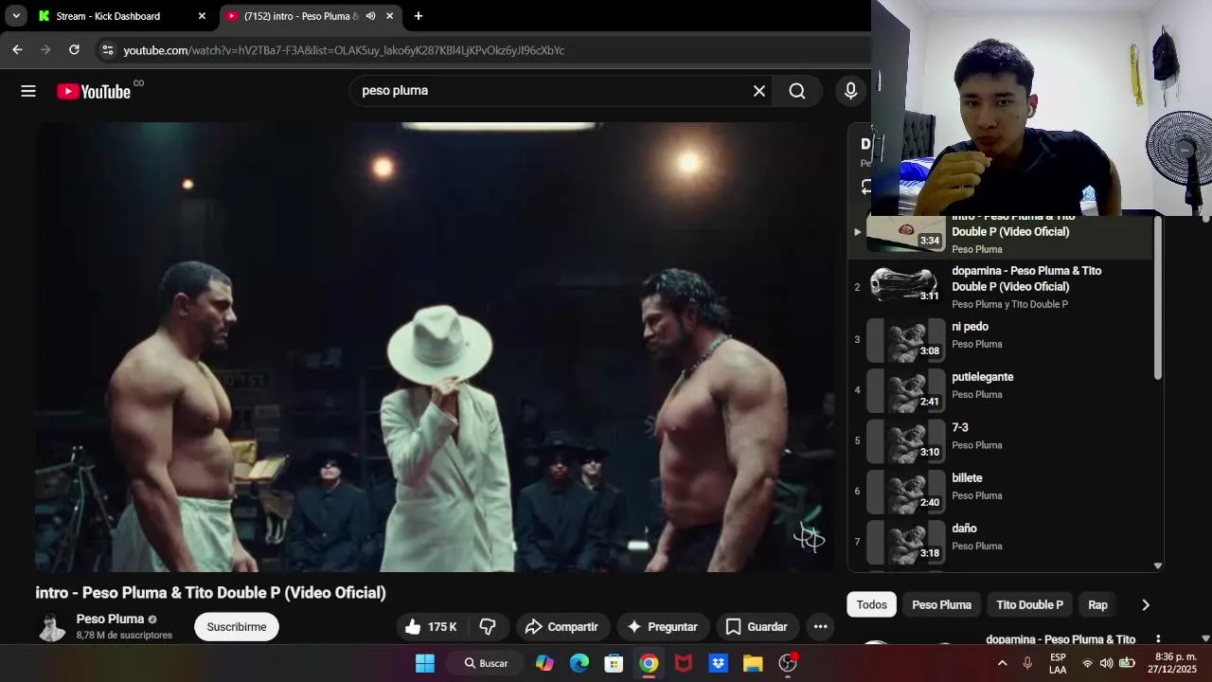The image size is (1212, 682).
Task: Start voice search with microphone icon
Action: point(850,91)
